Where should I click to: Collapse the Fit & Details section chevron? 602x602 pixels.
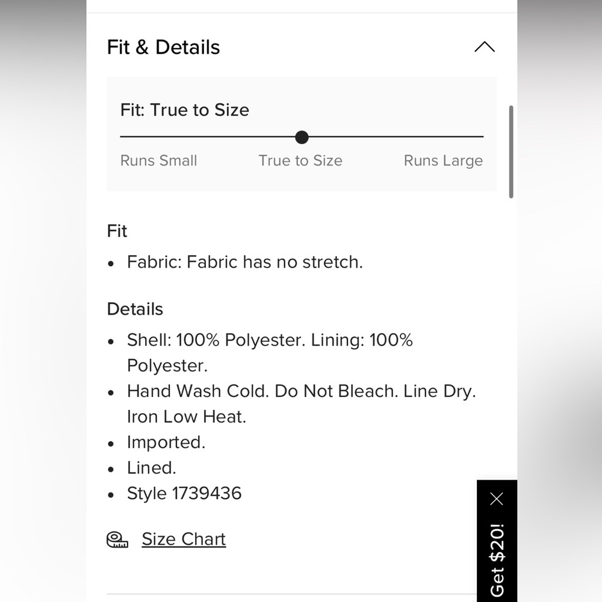485,47
